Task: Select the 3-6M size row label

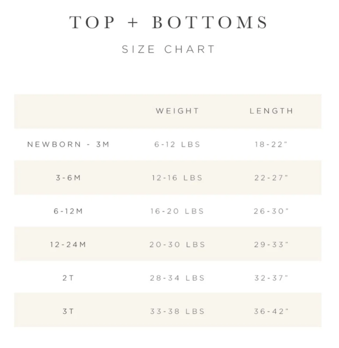Action: (x=68, y=178)
